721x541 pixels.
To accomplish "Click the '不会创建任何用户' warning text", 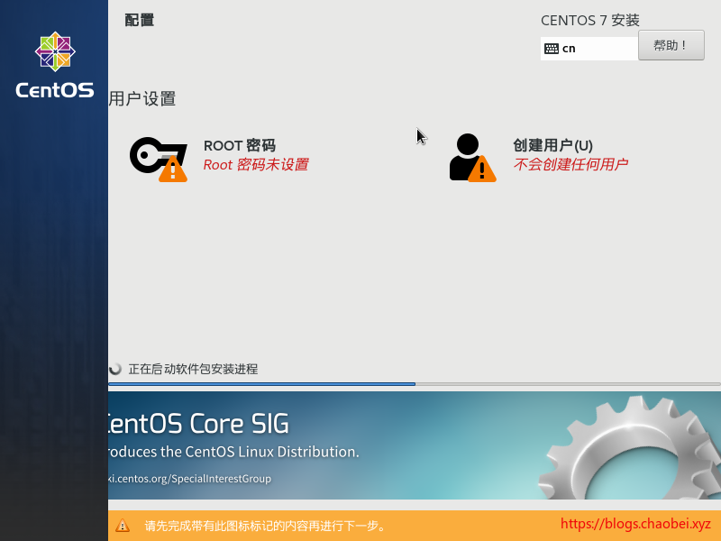I will pyautogui.click(x=570, y=164).
